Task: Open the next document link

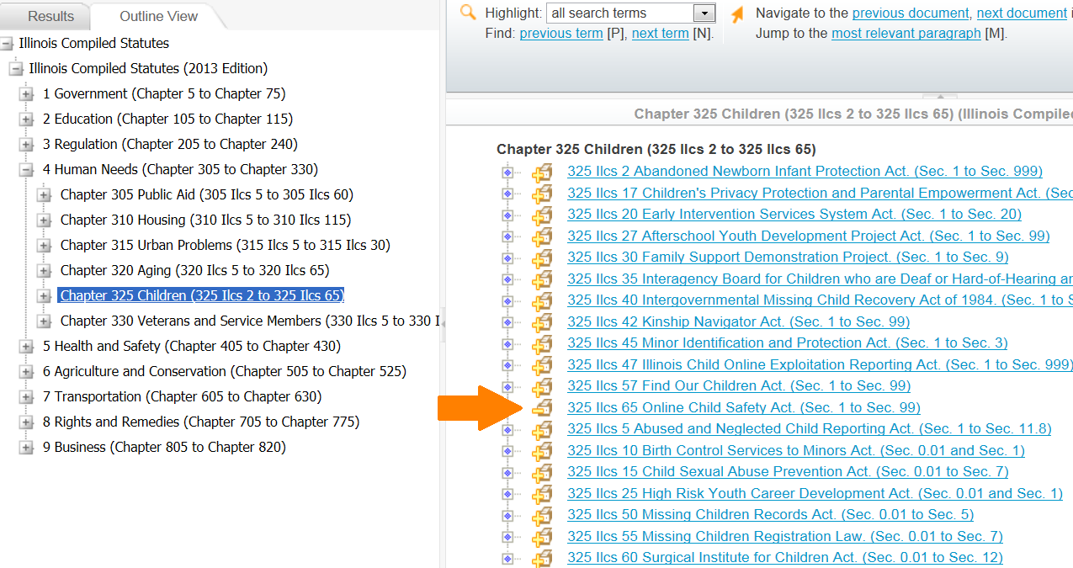Action: point(1021,13)
